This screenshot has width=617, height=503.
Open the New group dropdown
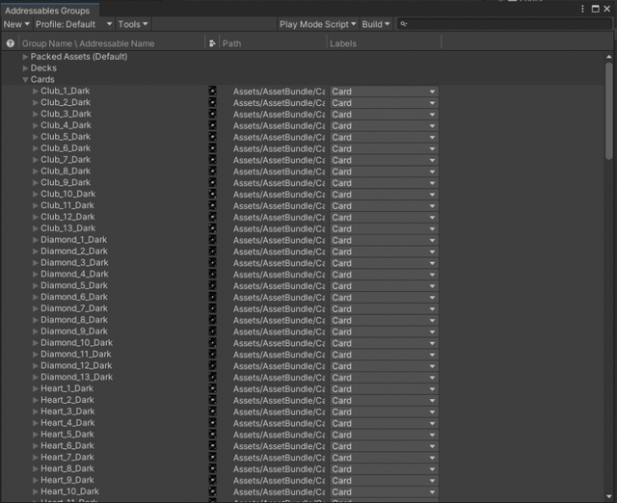click(x=16, y=24)
